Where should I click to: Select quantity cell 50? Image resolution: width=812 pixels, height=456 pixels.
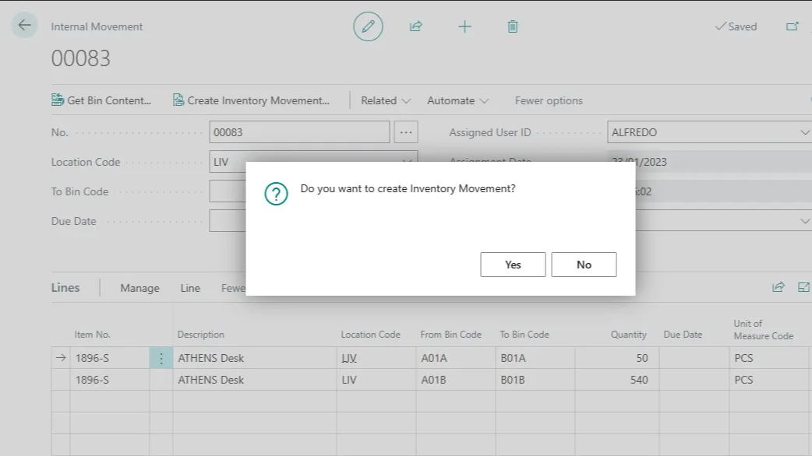[x=616, y=358]
